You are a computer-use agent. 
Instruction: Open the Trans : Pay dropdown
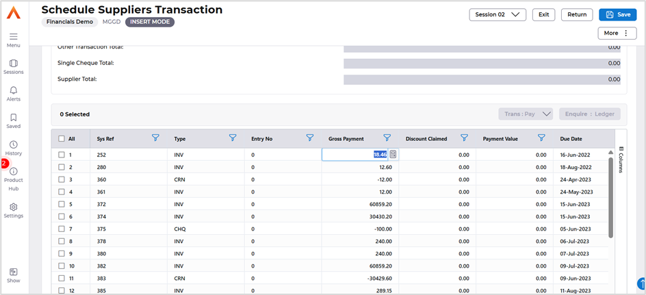525,114
